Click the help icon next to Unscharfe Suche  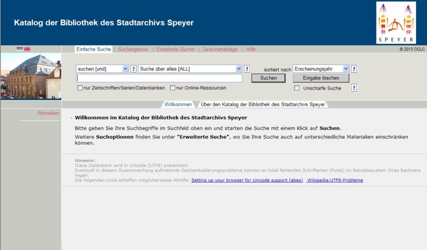point(353,88)
